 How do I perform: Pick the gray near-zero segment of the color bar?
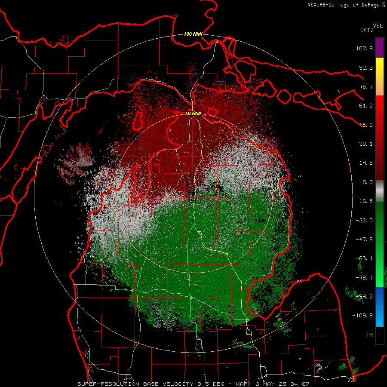[380, 191]
